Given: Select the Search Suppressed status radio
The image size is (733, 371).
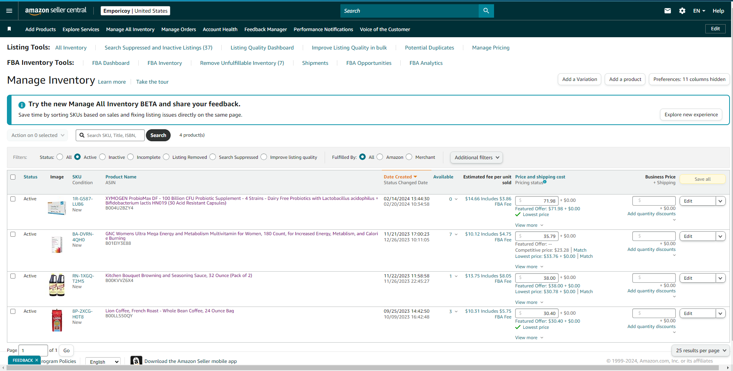Looking at the screenshot, I should [x=213, y=157].
